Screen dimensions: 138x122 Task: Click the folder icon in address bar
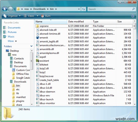click(18, 9)
